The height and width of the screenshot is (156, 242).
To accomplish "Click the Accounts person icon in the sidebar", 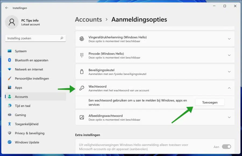I will 10,96.
